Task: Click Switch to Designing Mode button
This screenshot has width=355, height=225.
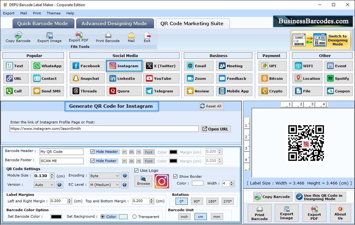Action: point(321,40)
